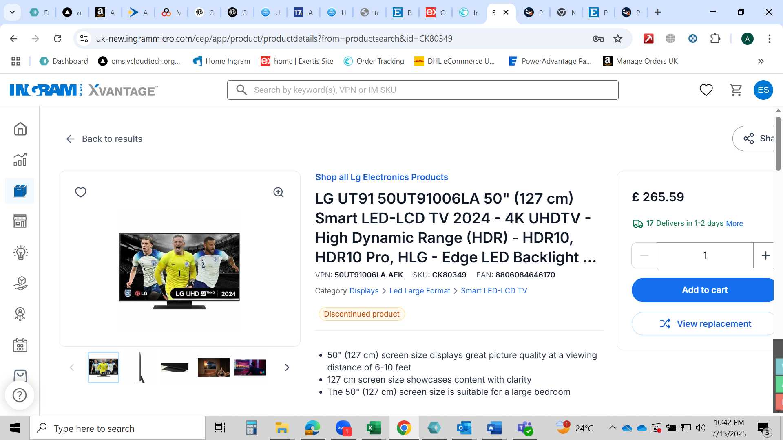The width and height of the screenshot is (783, 440).
Task: Open the Displays category link
Action: pyautogui.click(x=364, y=291)
